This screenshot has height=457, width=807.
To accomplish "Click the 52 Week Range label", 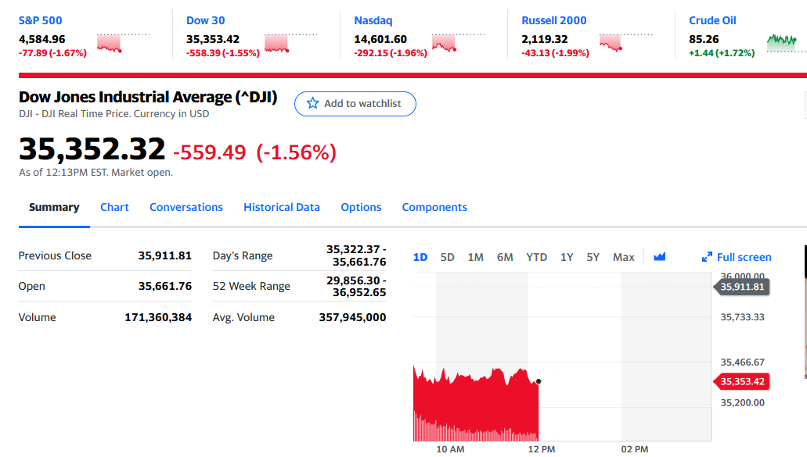I will [x=251, y=286].
